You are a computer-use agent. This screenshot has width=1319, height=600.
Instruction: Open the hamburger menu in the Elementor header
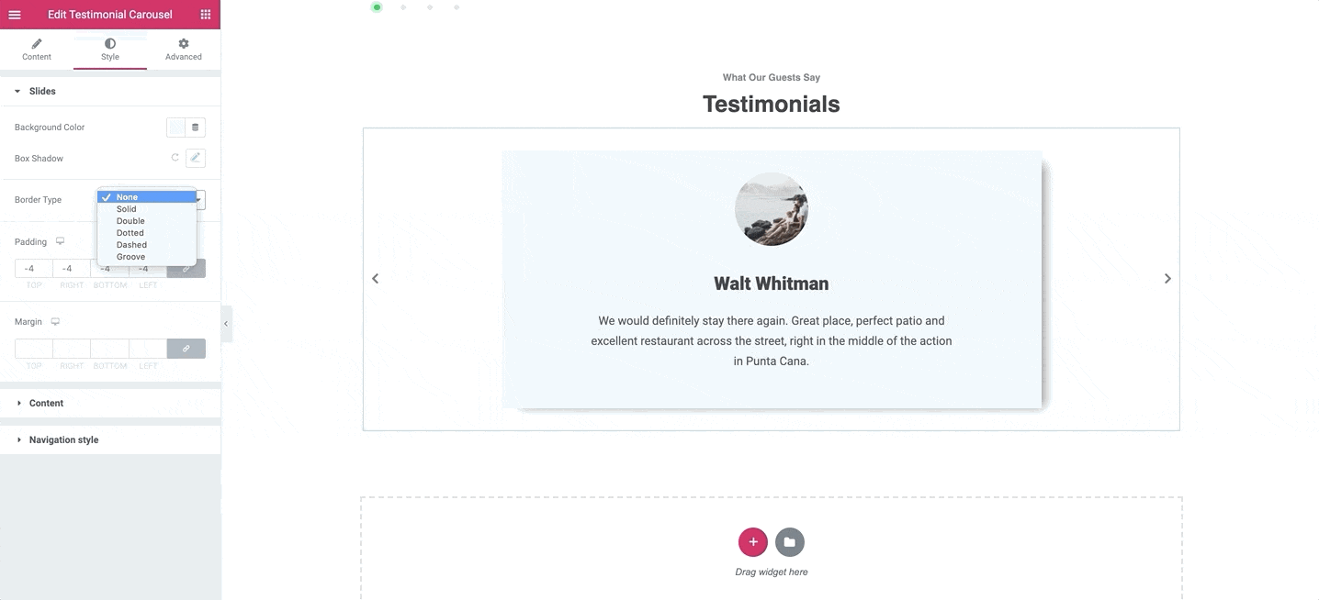pyautogui.click(x=15, y=15)
